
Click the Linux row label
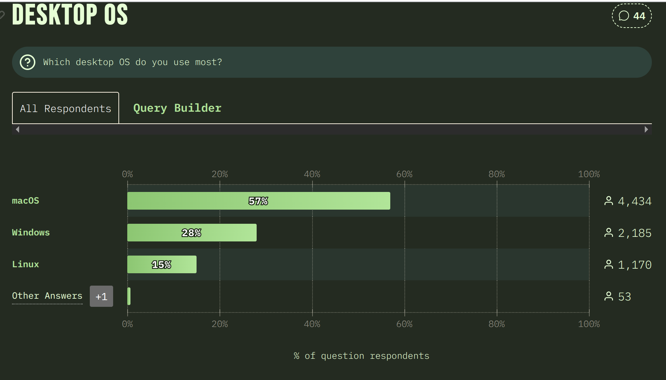click(x=25, y=264)
